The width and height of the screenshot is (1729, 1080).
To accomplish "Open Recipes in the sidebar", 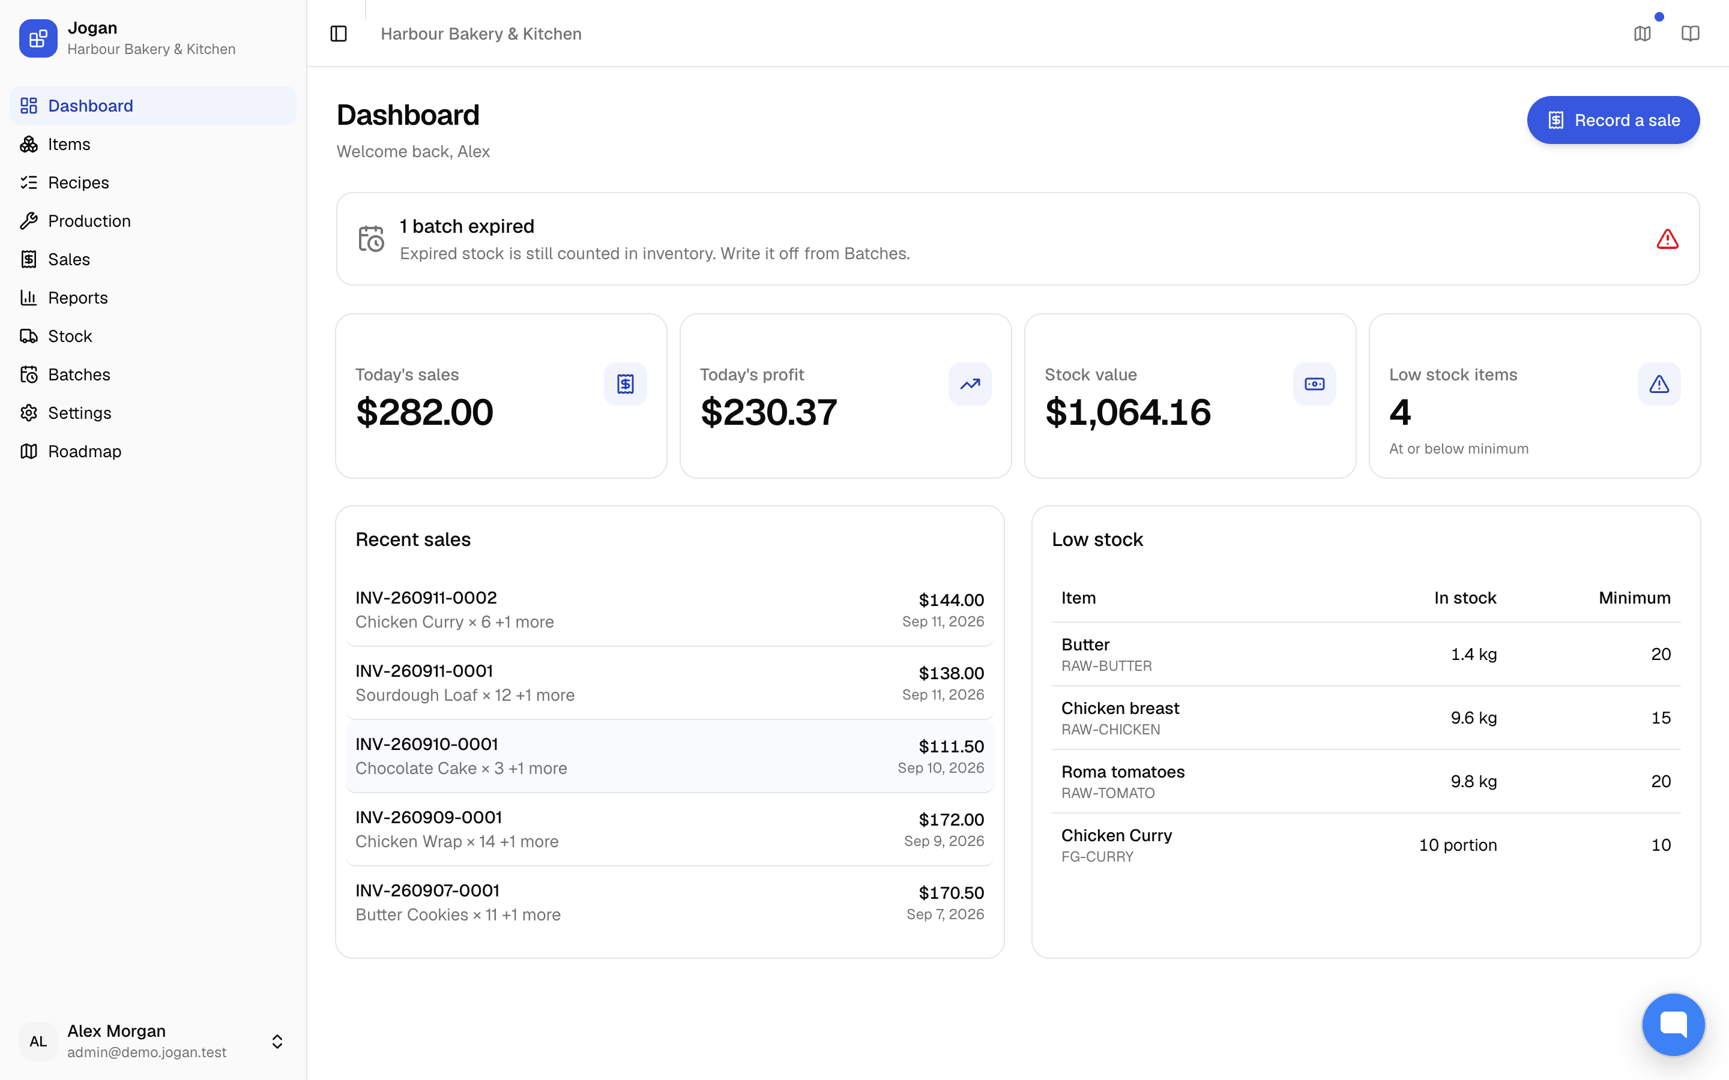I will click(153, 182).
